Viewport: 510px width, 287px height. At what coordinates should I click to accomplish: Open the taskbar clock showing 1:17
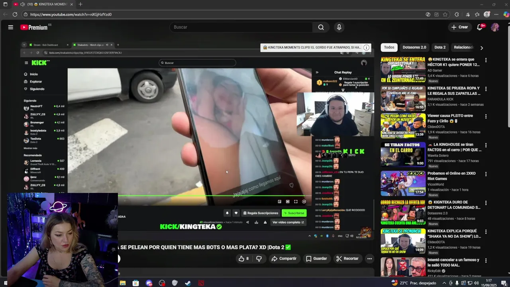point(489,283)
